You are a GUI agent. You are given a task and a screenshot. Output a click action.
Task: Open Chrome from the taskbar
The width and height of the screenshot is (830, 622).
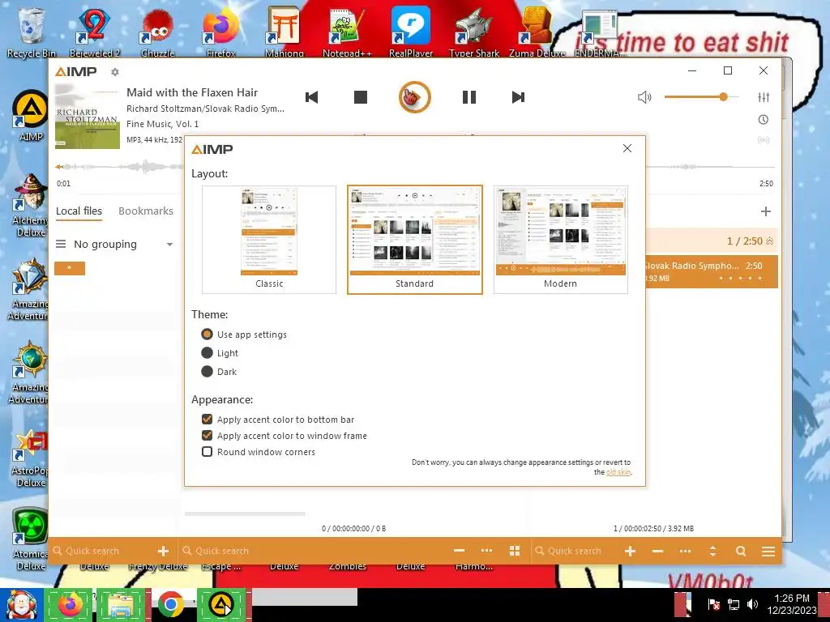coord(170,604)
